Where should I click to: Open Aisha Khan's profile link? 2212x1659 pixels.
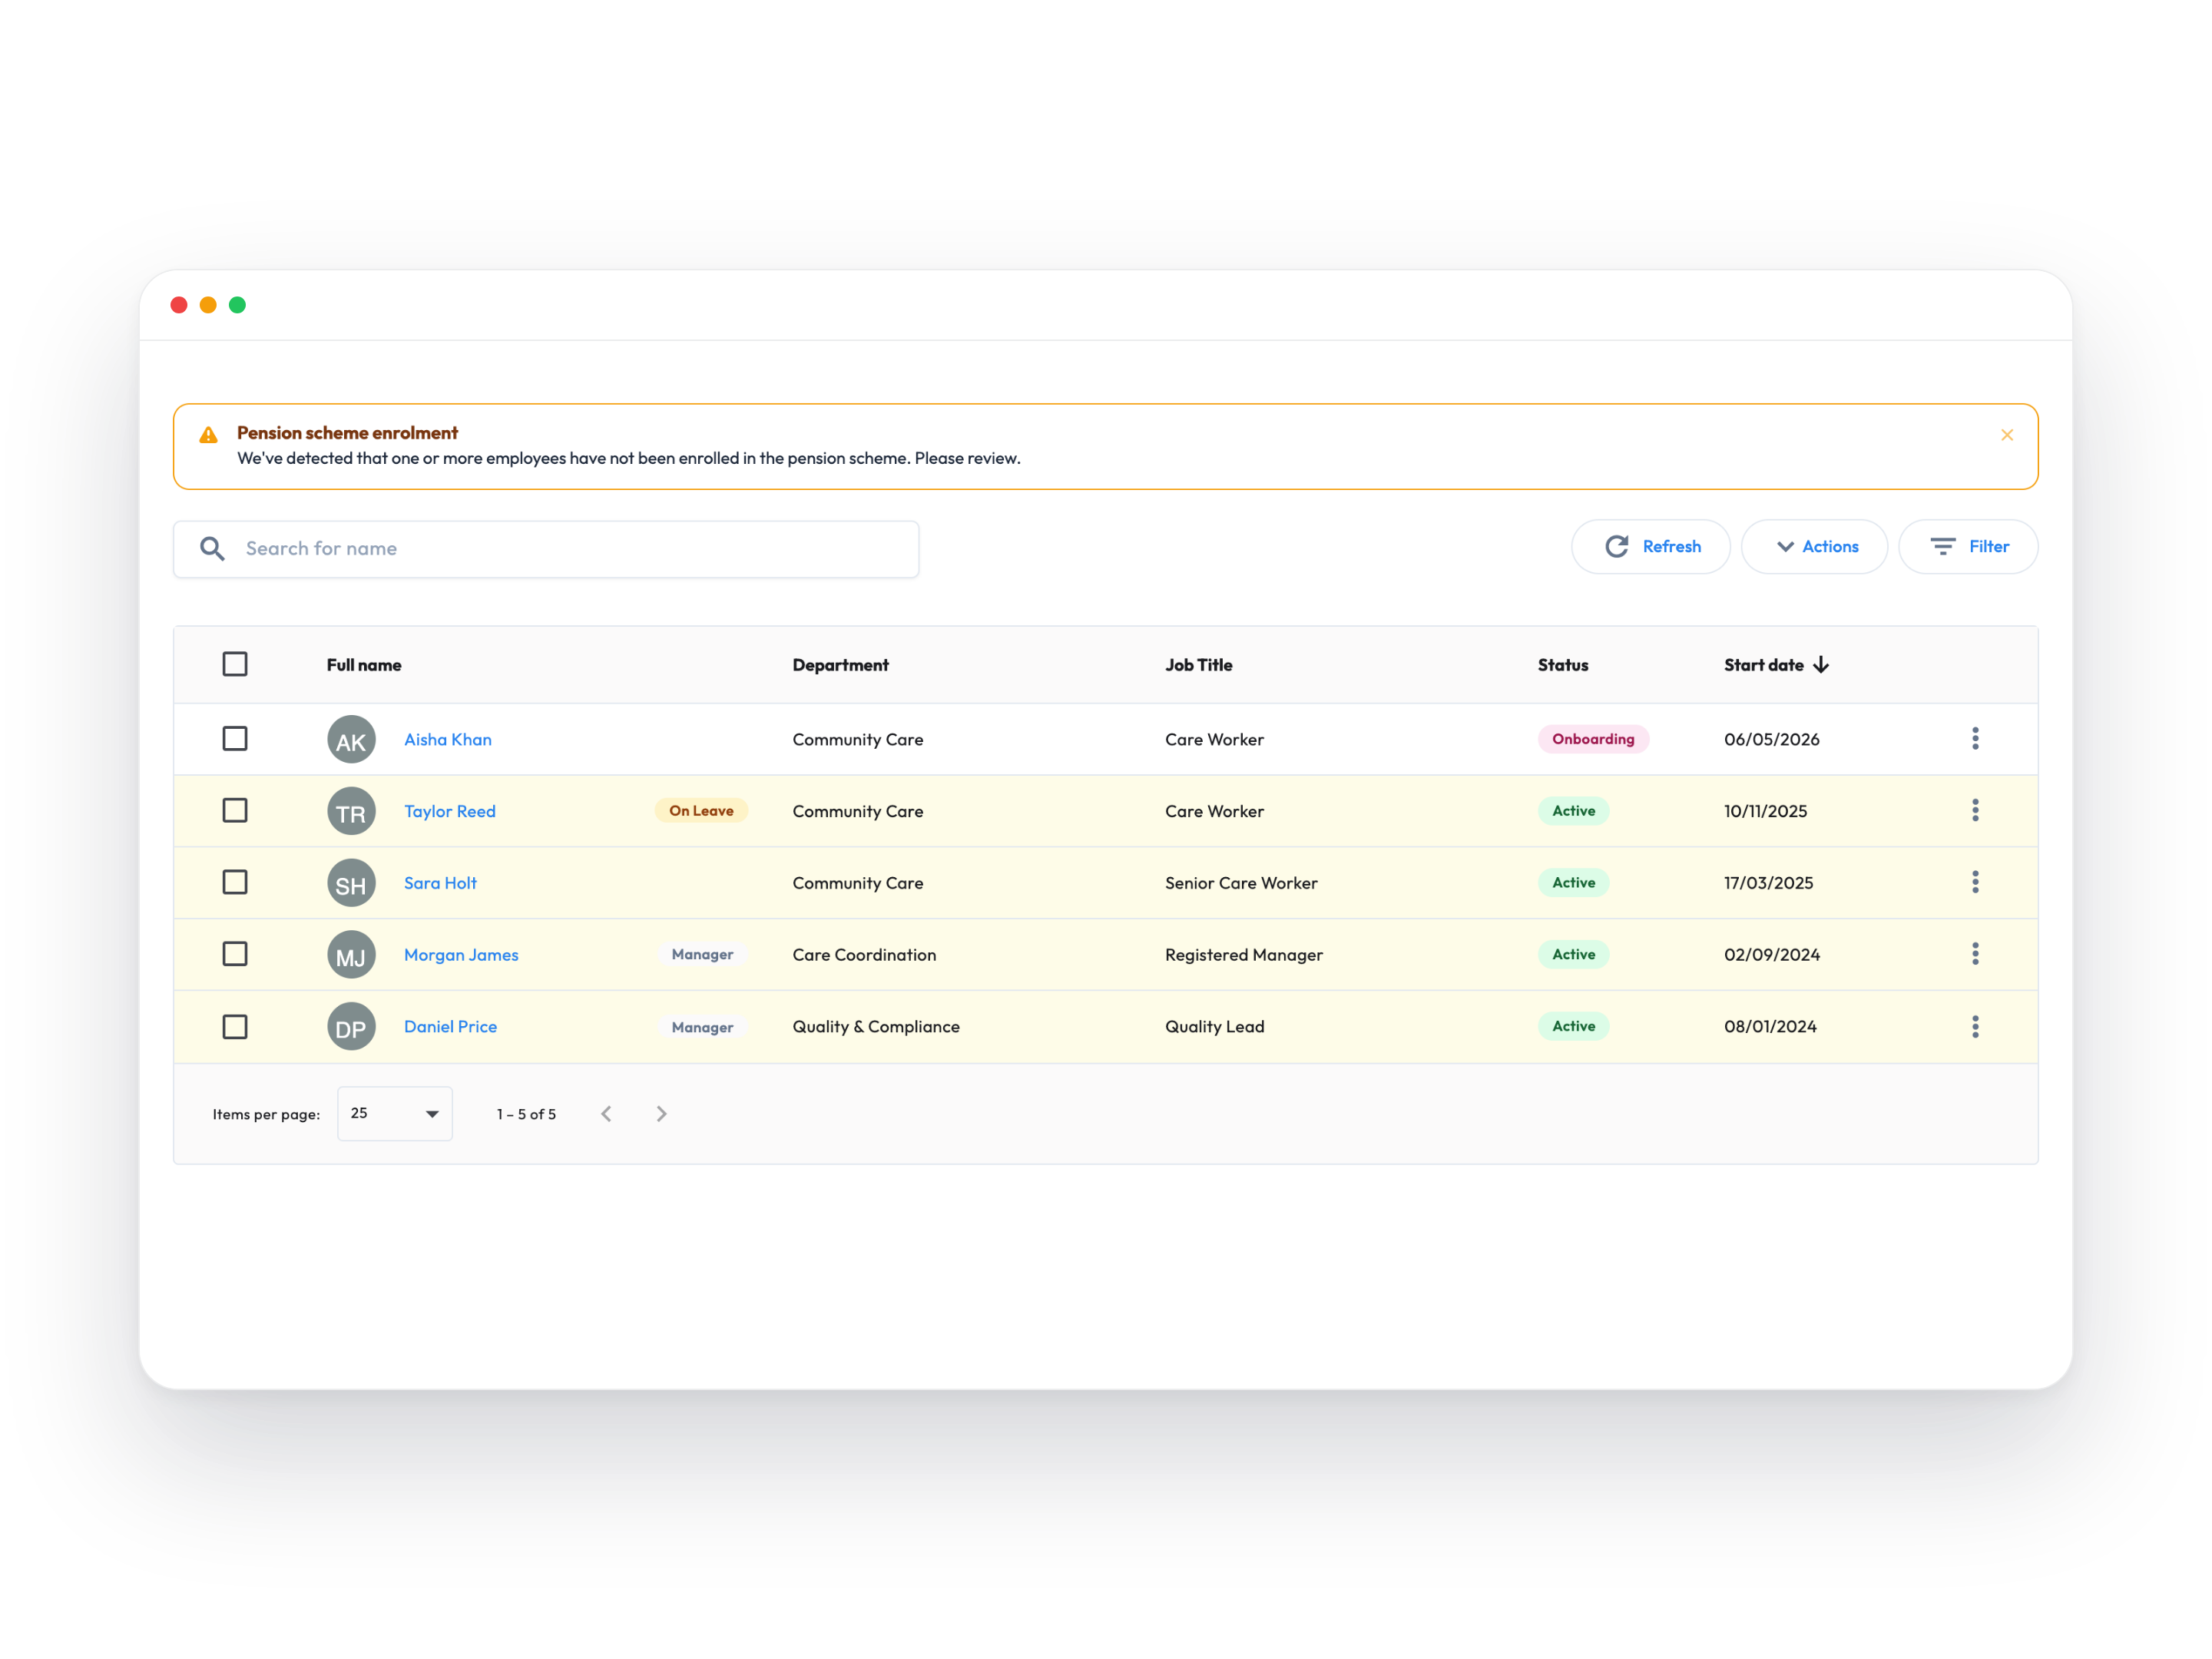[x=448, y=739]
